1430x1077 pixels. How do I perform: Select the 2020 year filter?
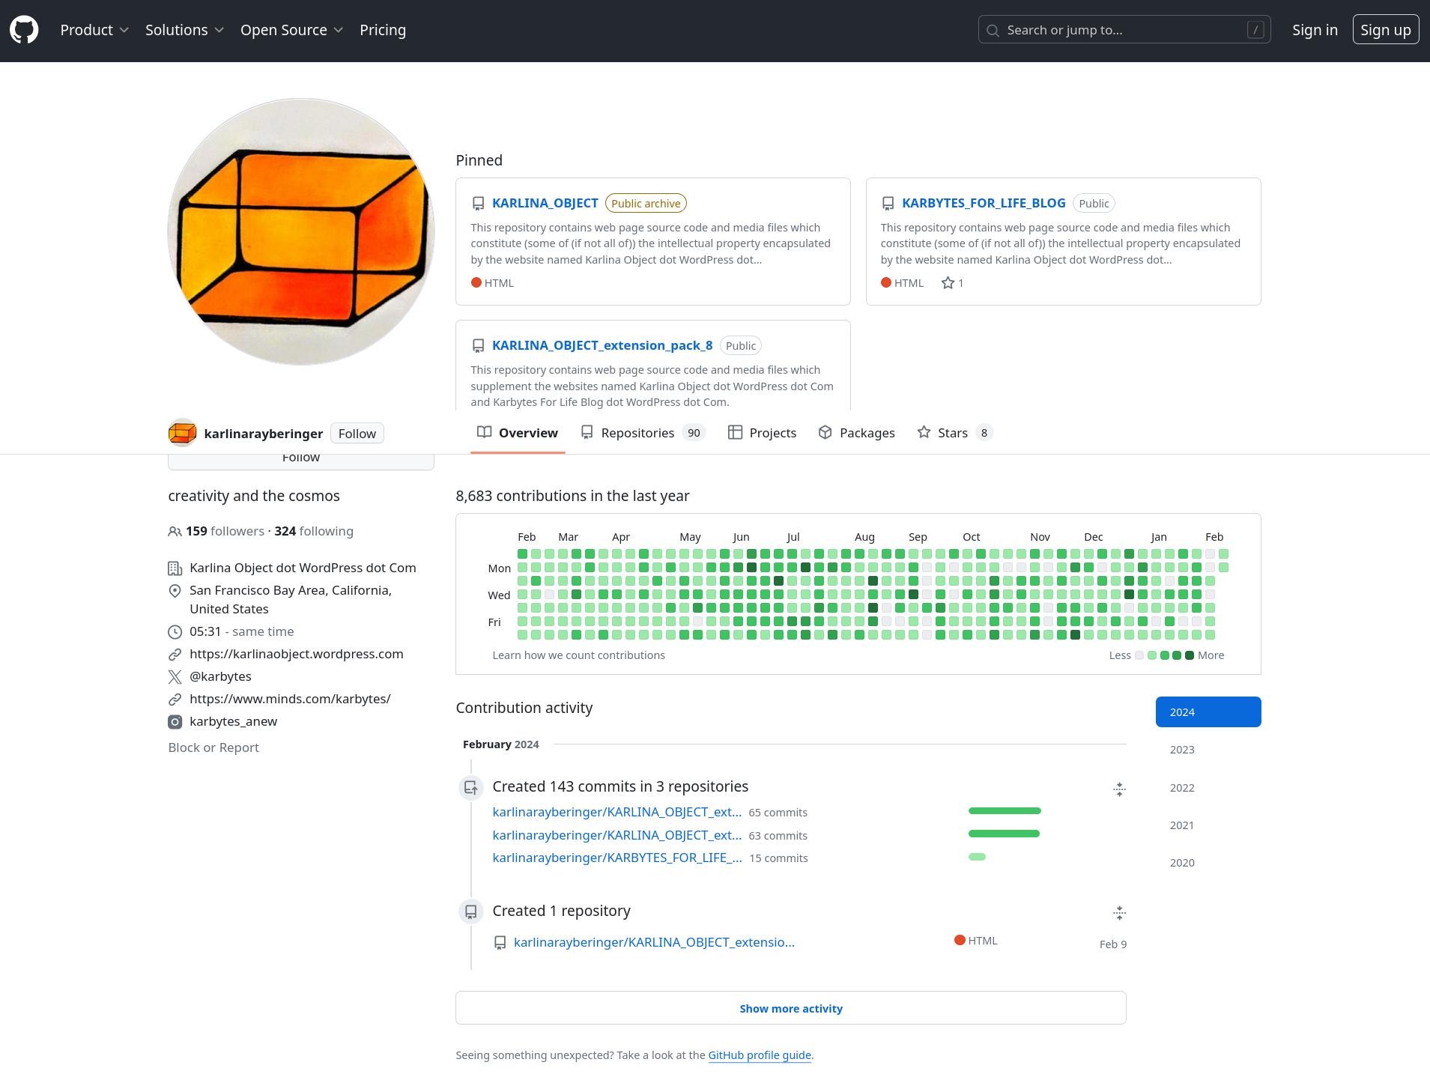(x=1208, y=863)
